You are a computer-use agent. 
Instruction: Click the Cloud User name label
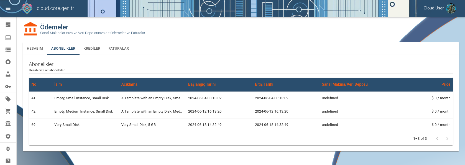[433, 8]
